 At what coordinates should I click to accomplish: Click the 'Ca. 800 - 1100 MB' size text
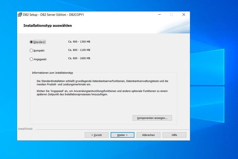79,50
